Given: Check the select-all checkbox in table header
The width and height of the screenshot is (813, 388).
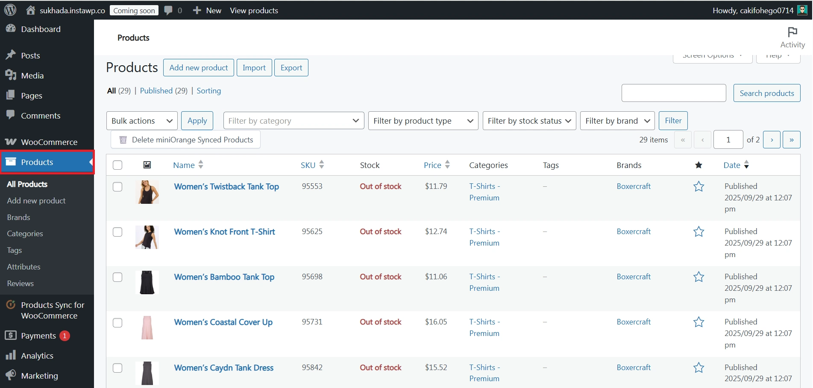Looking at the screenshot, I should 117,165.
